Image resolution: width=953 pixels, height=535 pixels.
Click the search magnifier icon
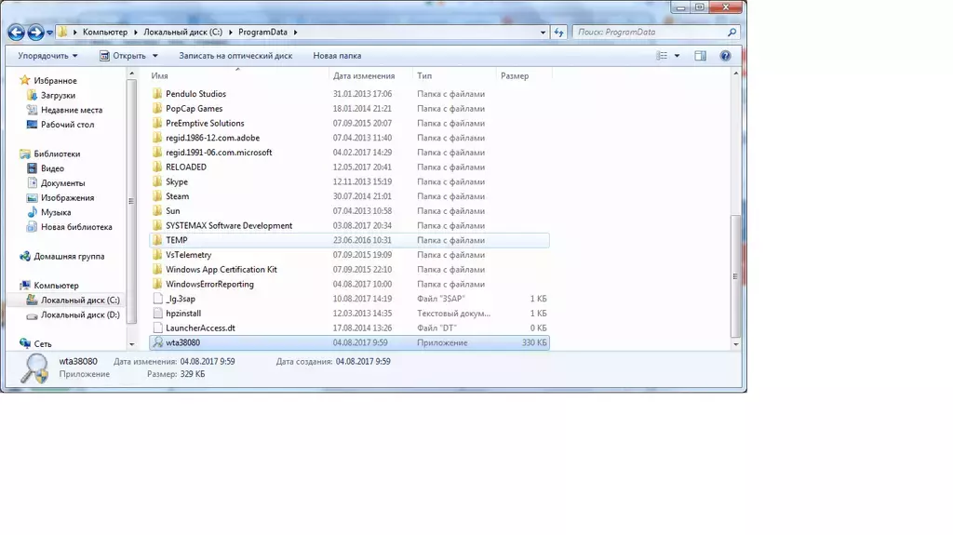click(x=732, y=33)
